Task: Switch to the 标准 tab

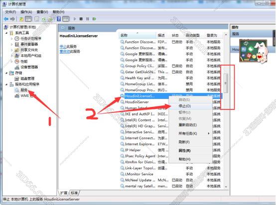Action: click(74, 193)
